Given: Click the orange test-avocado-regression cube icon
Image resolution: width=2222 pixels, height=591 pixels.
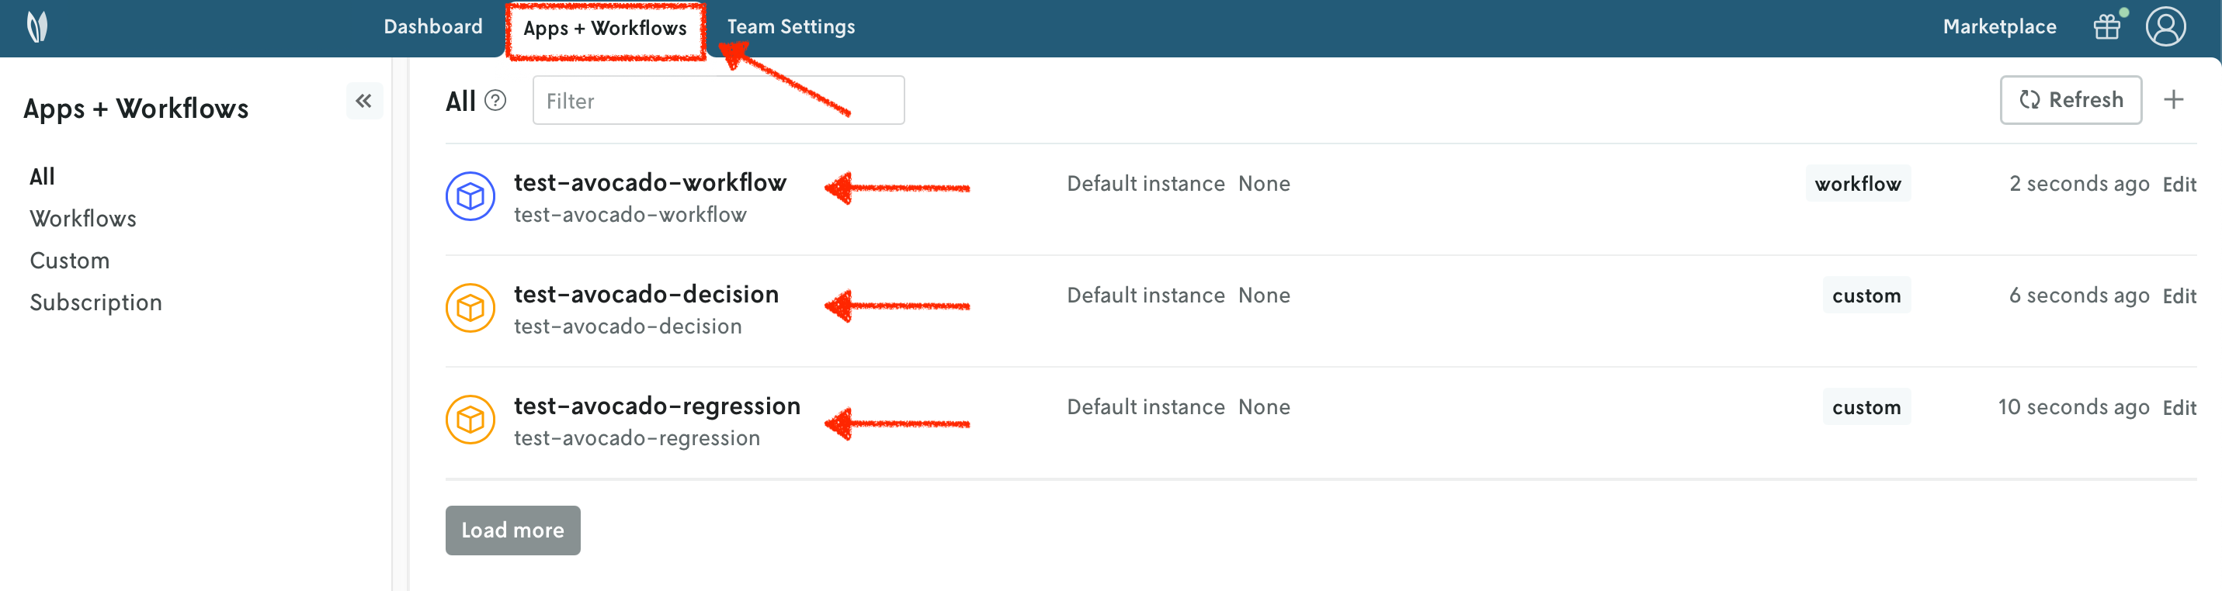Looking at the screenshot, I should click(470, 420).
